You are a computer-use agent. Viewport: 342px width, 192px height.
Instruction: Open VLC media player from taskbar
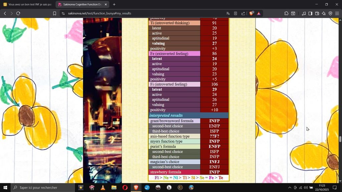[103, 188]
